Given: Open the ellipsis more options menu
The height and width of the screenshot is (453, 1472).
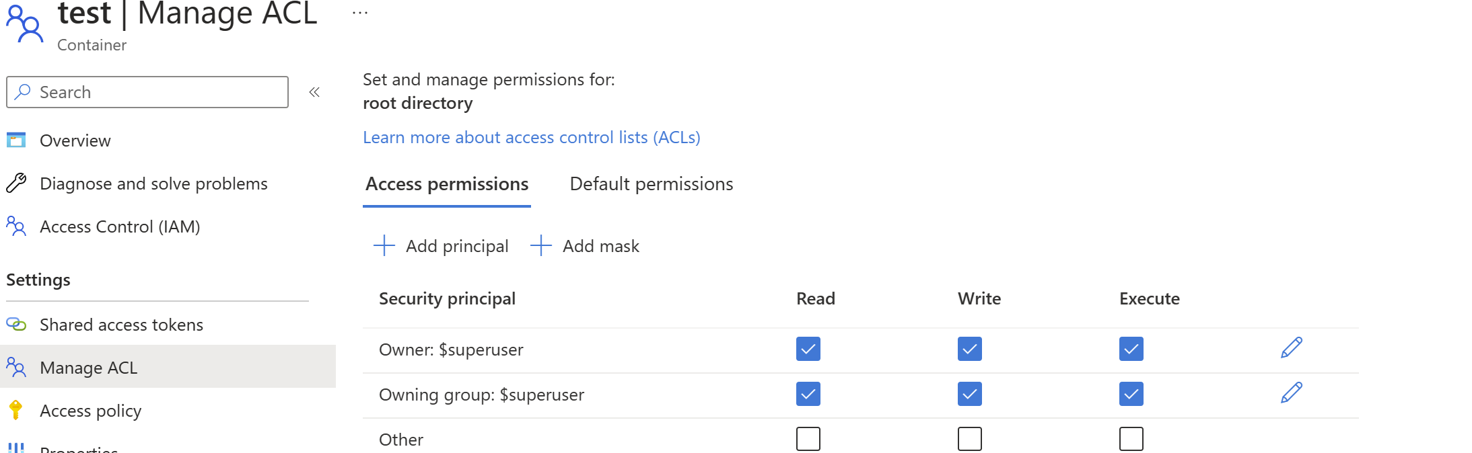Looking at the screenshot, I should pos(360,13).
